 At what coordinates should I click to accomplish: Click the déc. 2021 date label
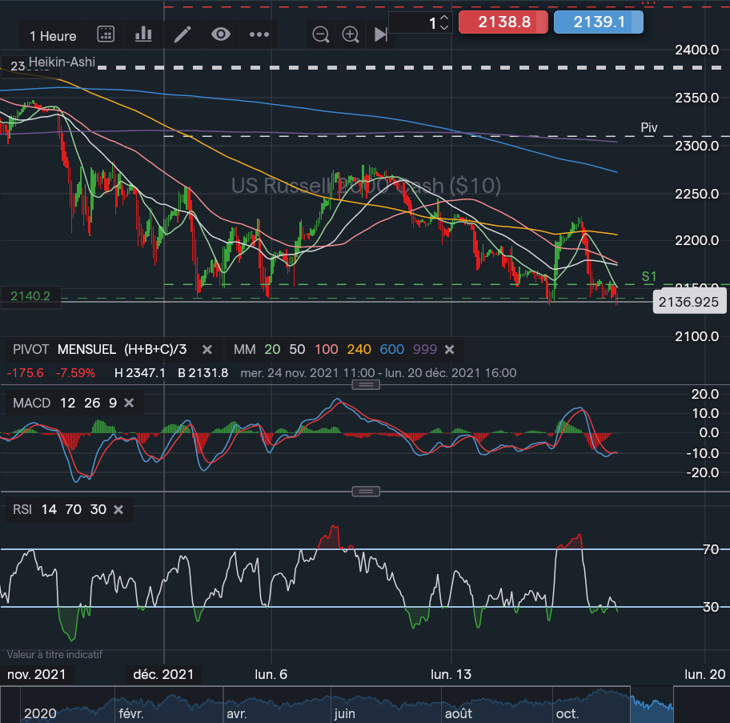point(163,674)
